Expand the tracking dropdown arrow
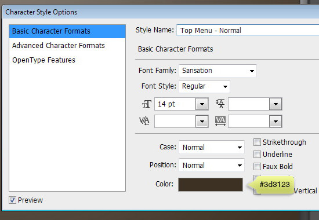The height and width of the screenshot is (220, 319). tap(275, 122)
